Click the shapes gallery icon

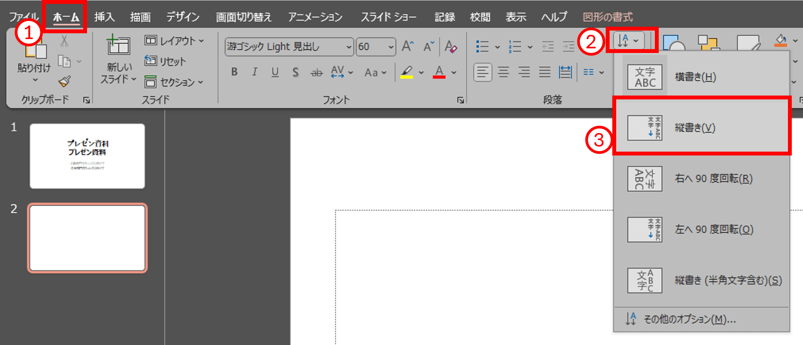pyautogui.click(x=673, y=43)
